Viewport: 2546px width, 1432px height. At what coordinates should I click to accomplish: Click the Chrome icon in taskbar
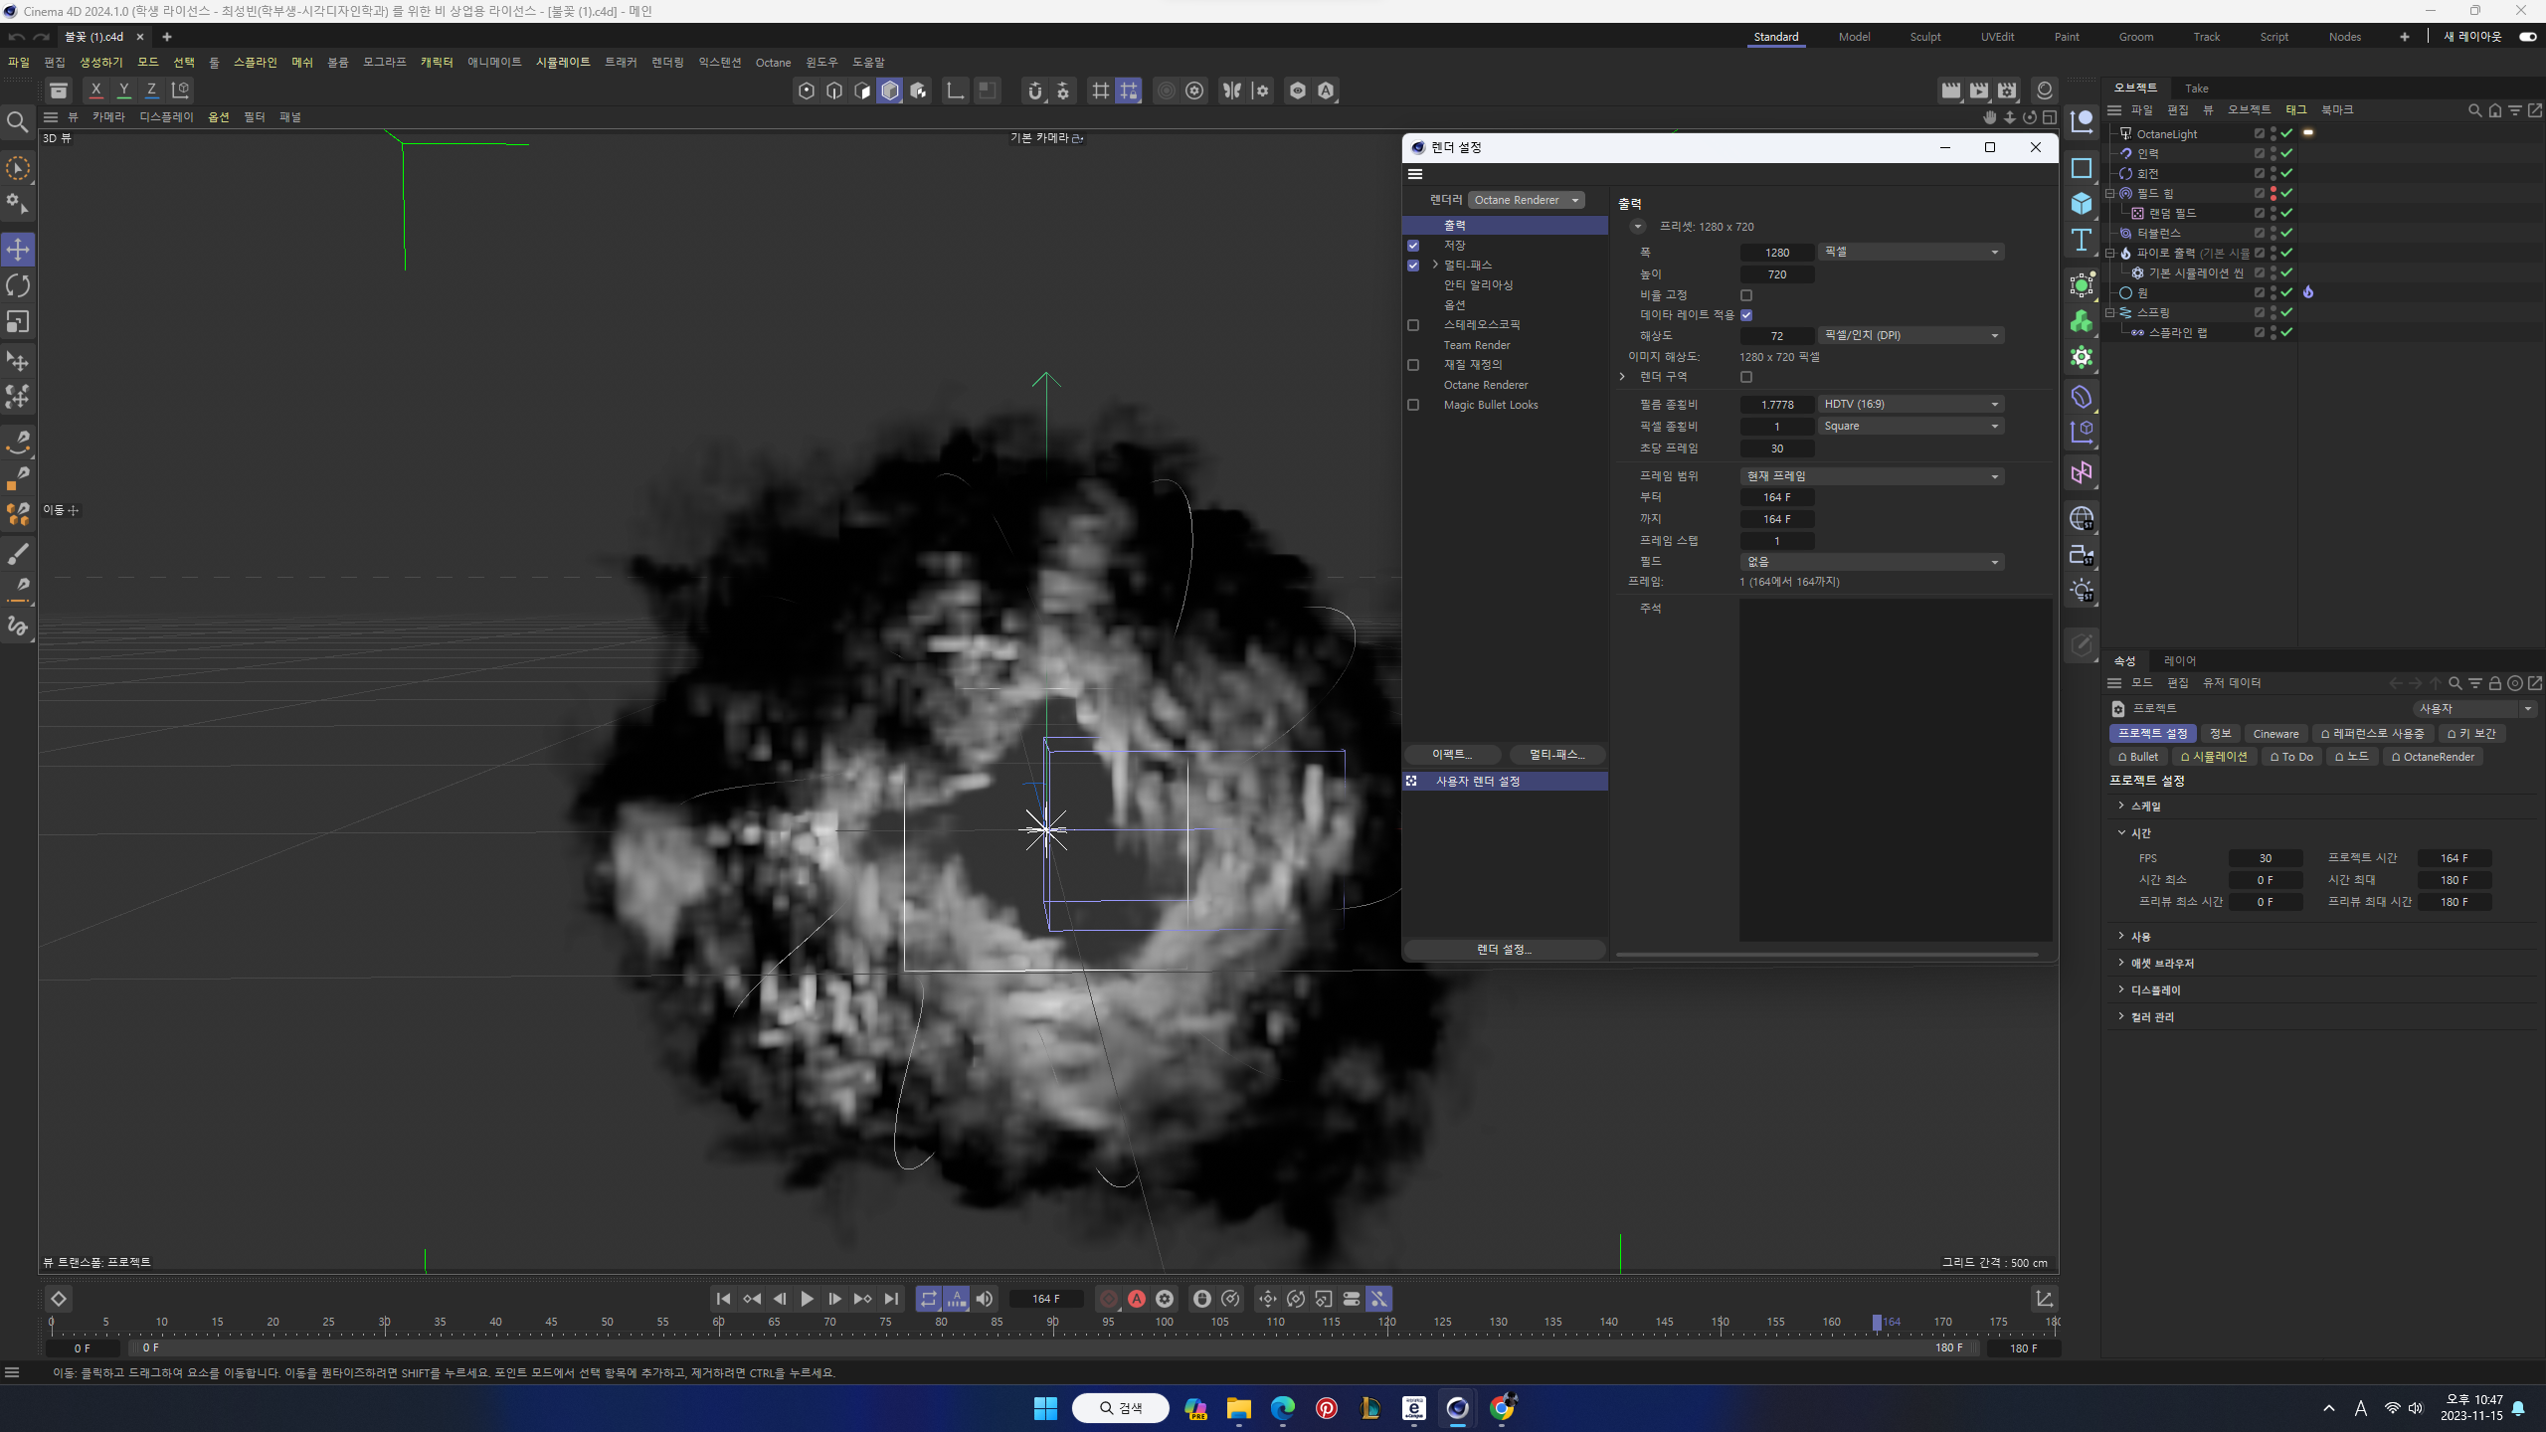coord(1502,1408)
